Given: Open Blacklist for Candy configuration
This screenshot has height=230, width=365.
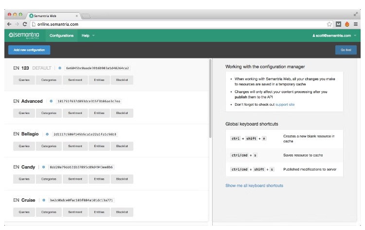Looking at the screenshot, I should [x=122, y=179].
